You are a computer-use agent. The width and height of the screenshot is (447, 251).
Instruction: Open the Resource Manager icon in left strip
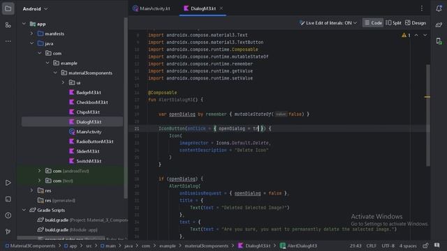8,25
